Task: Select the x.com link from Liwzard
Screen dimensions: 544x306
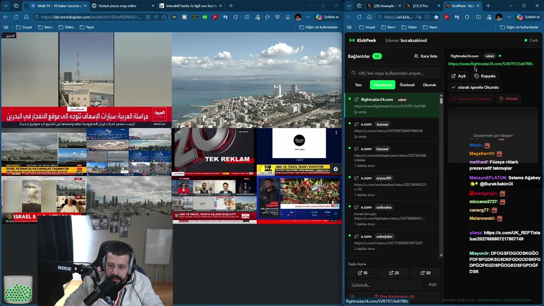Action: tap(392, 157)
